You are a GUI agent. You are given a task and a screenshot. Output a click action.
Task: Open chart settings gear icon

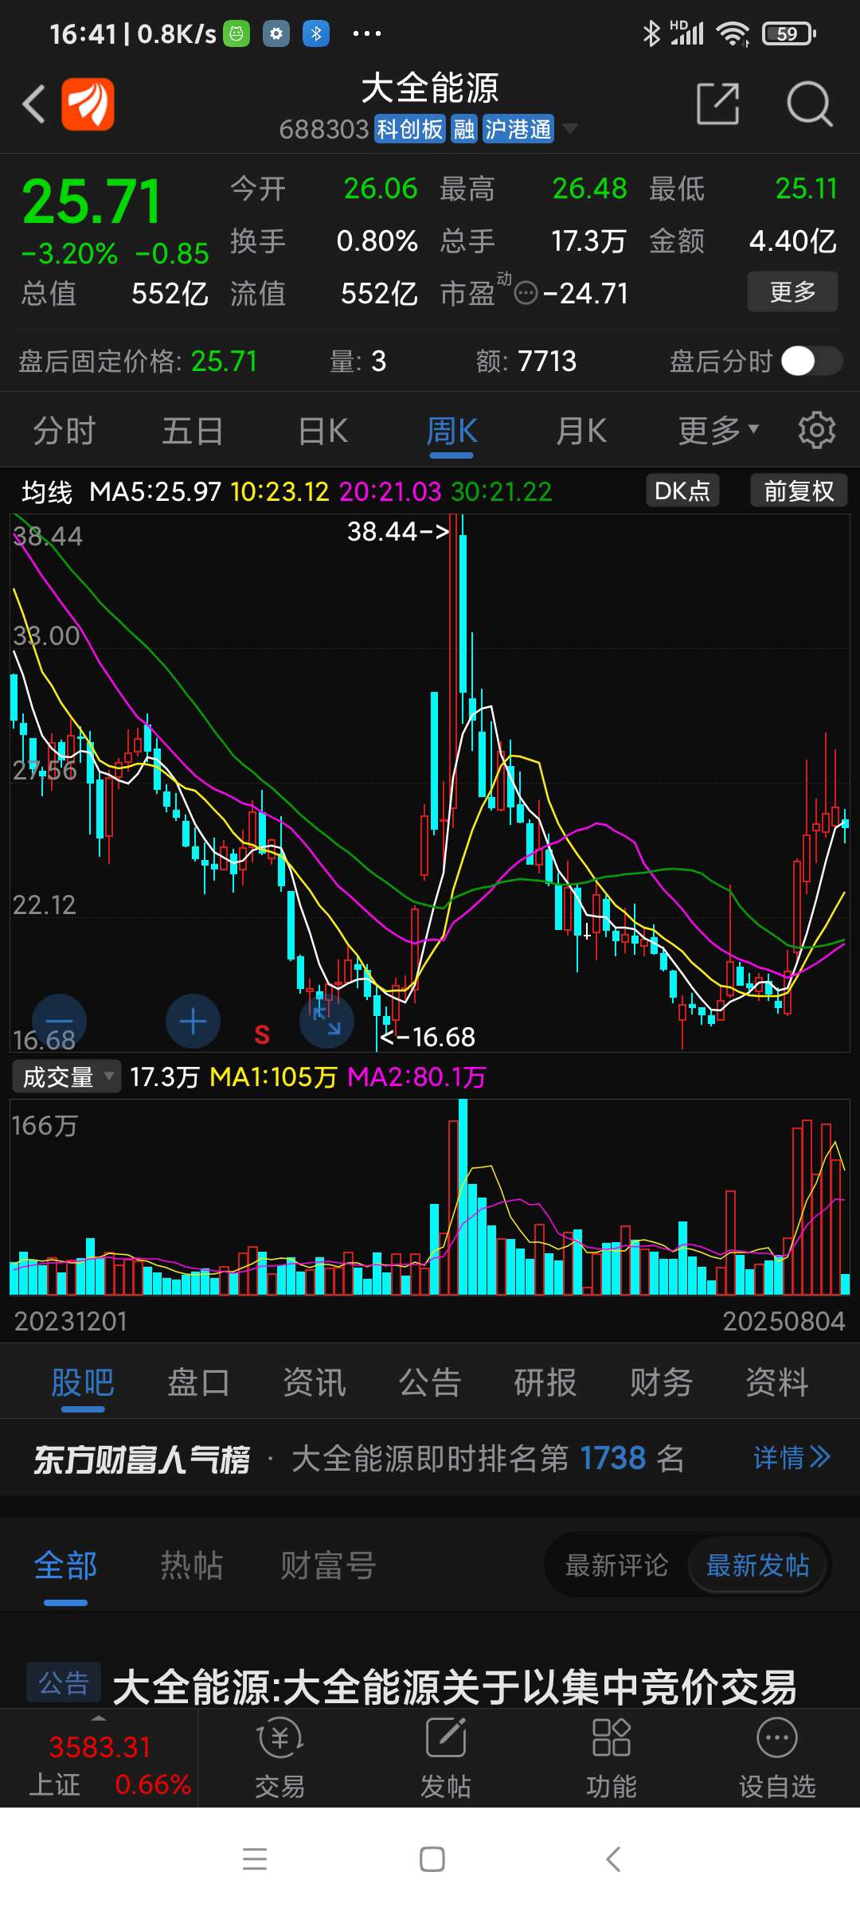tap(817, 431)
